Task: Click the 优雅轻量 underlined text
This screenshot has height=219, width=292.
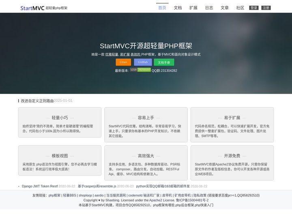Action: point(112,54)
